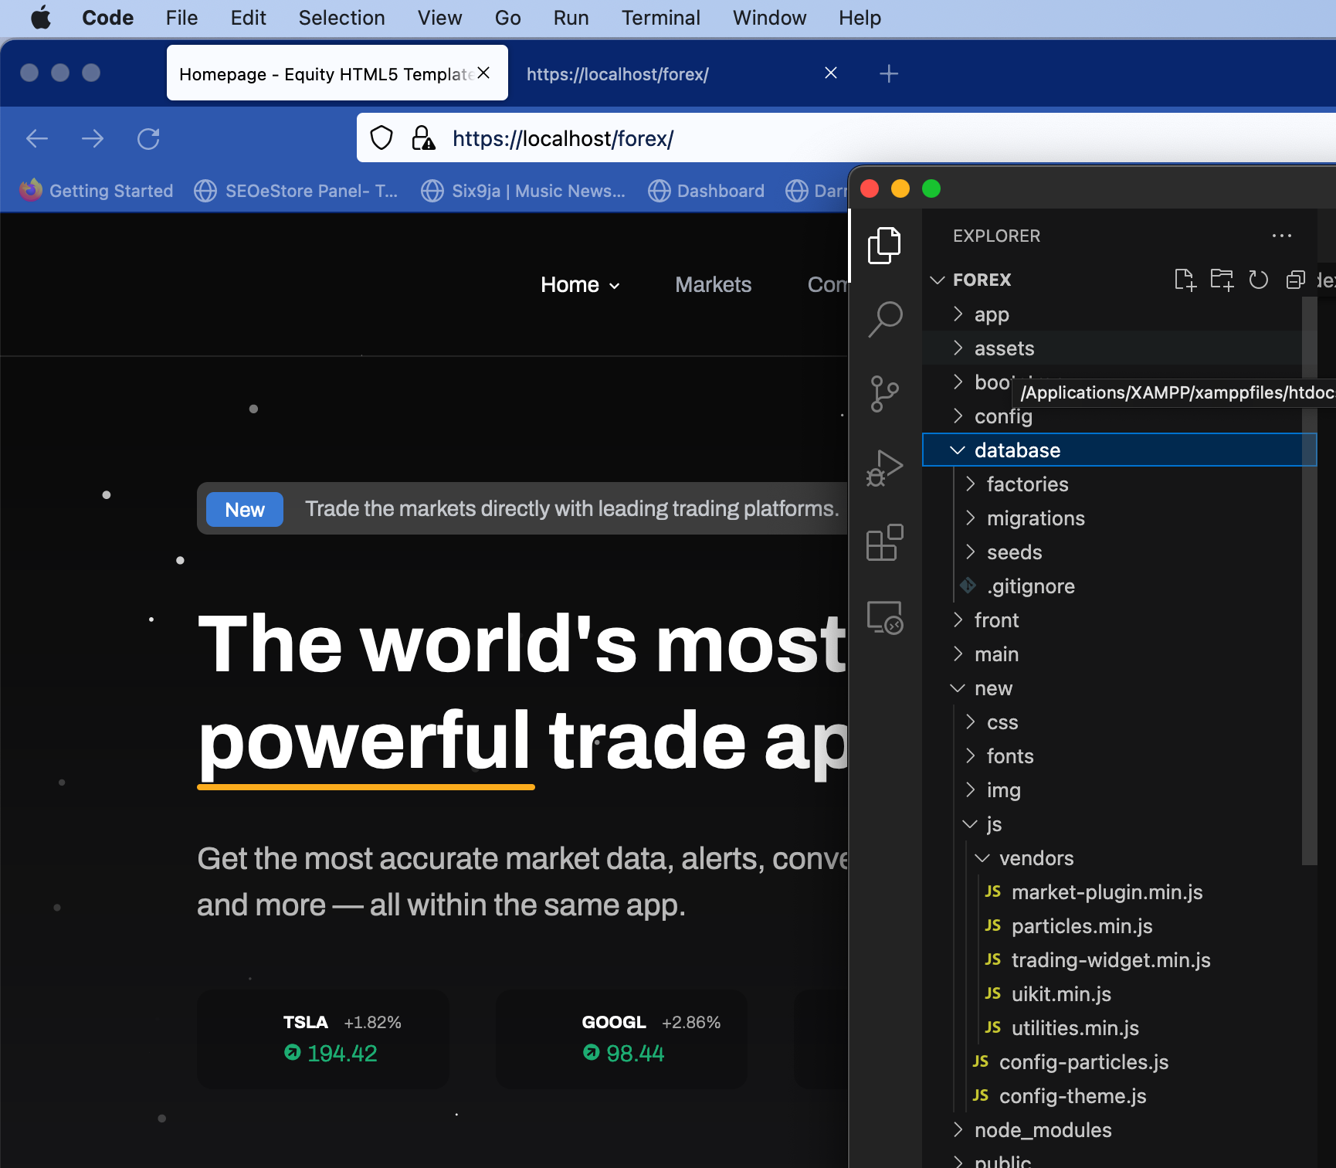Open the Extensions view

(885, 543)
